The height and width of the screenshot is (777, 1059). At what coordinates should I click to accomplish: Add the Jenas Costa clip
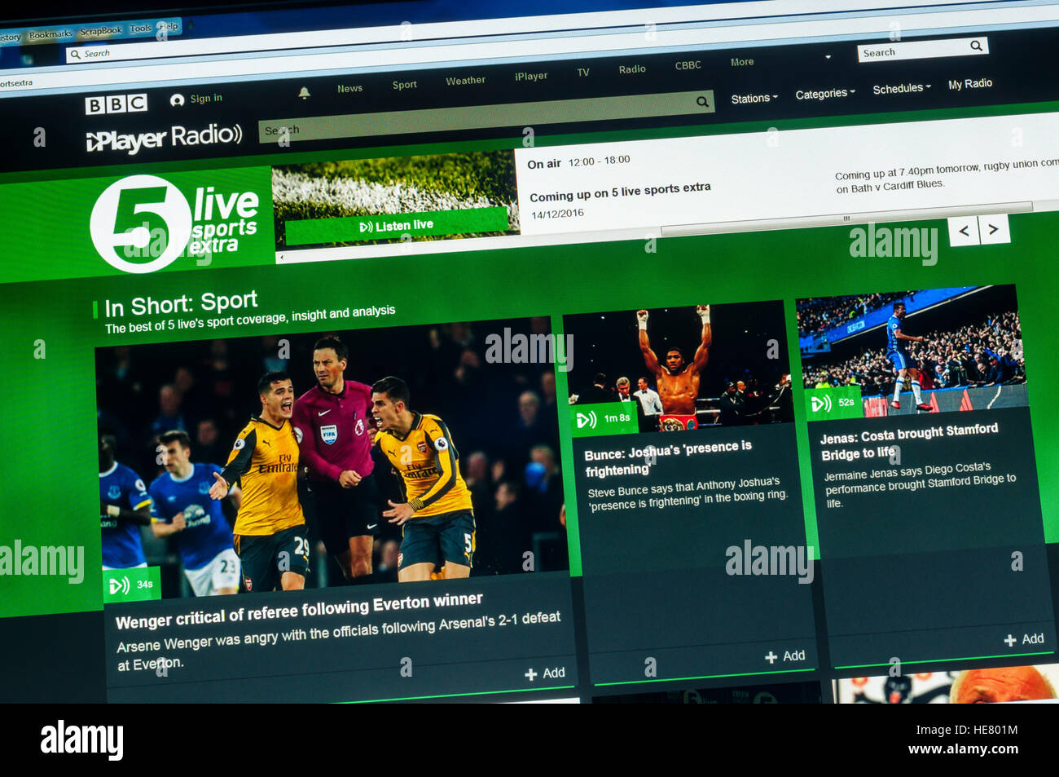tap(1023, 639)
